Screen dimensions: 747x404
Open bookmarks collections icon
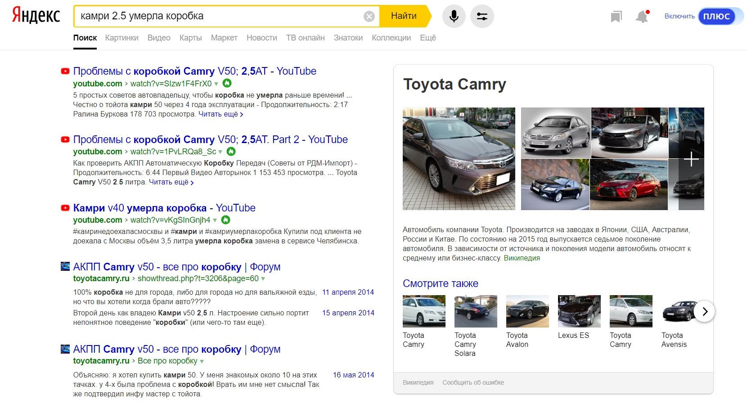(x=616, y=17)
